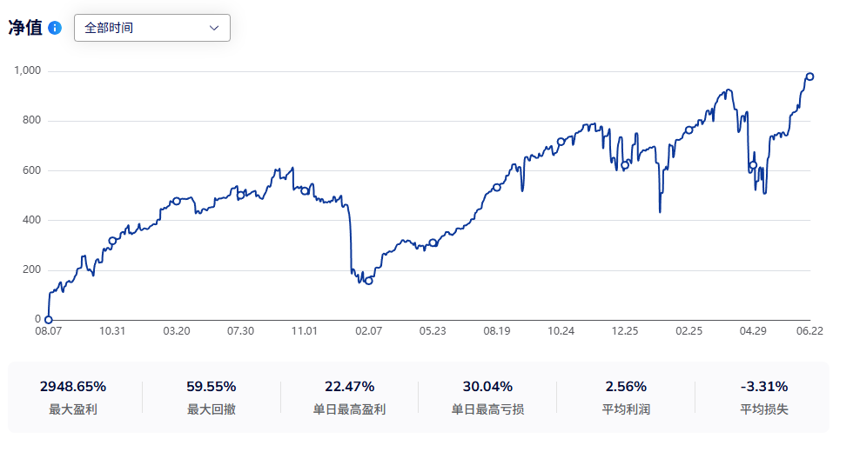Click the 07.30 x-axis date label
This screenshot has width=853, height=452.
[240, 331]
